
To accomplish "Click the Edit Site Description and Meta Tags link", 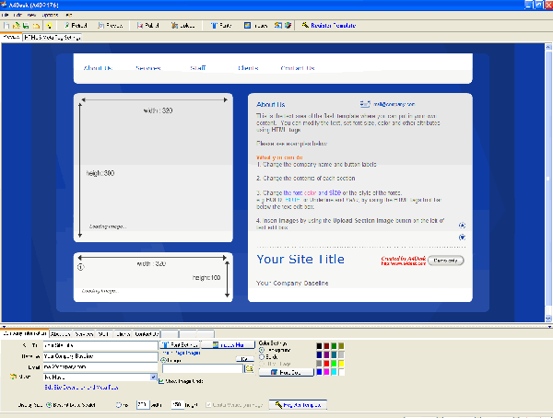I will click(x=86, y=387).
